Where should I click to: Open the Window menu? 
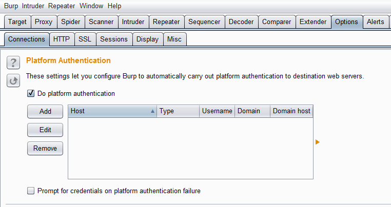[x=91, y=6]
